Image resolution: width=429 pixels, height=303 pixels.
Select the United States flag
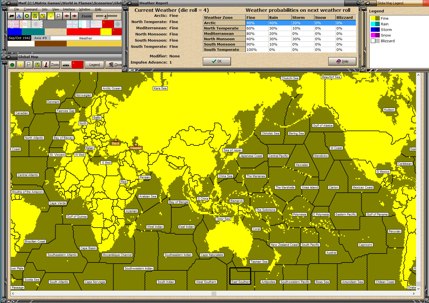click(x=96, y=24)
